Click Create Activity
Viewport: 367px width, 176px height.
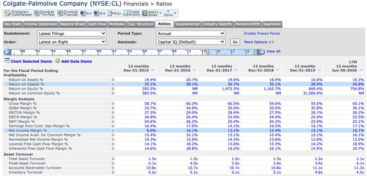(132, 13)
